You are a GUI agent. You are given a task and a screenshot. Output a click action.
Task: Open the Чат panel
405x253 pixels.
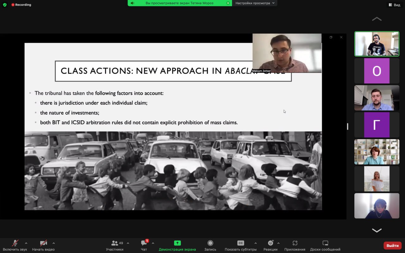[x=144, y=243]
